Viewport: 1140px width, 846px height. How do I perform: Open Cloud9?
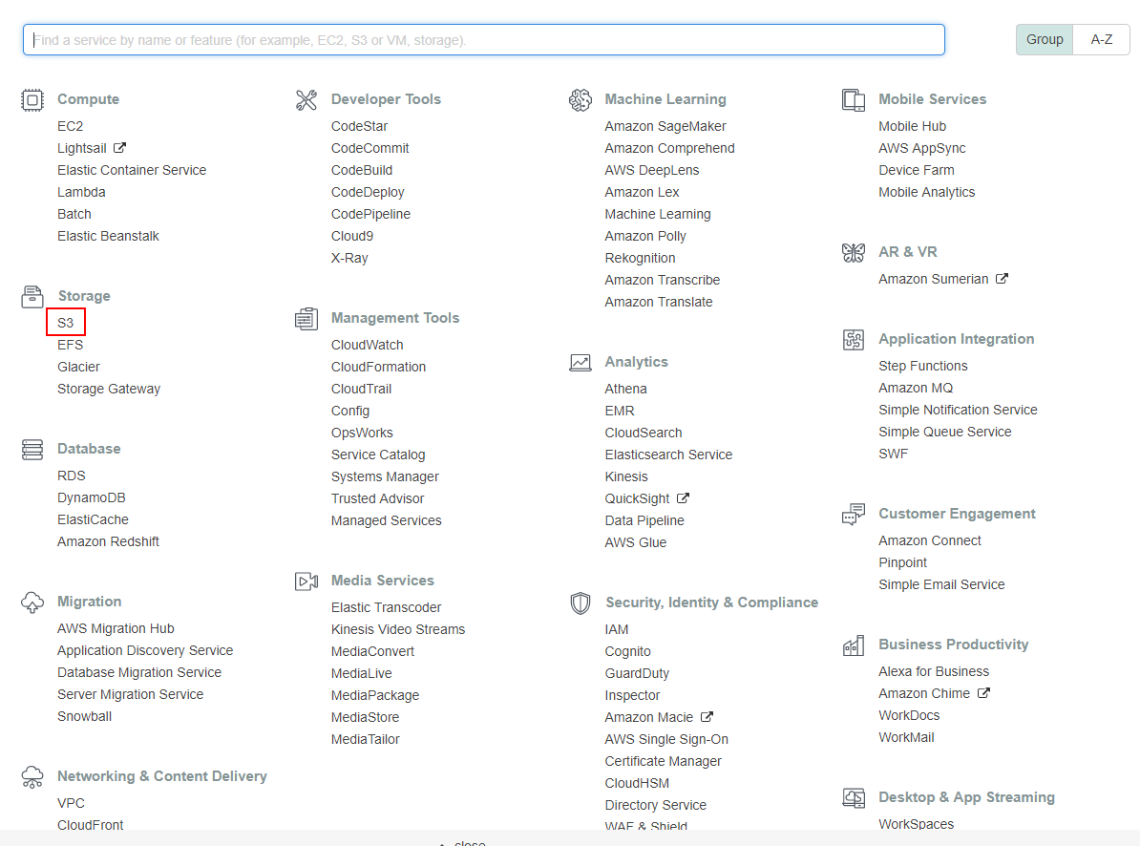pos(352,236)
